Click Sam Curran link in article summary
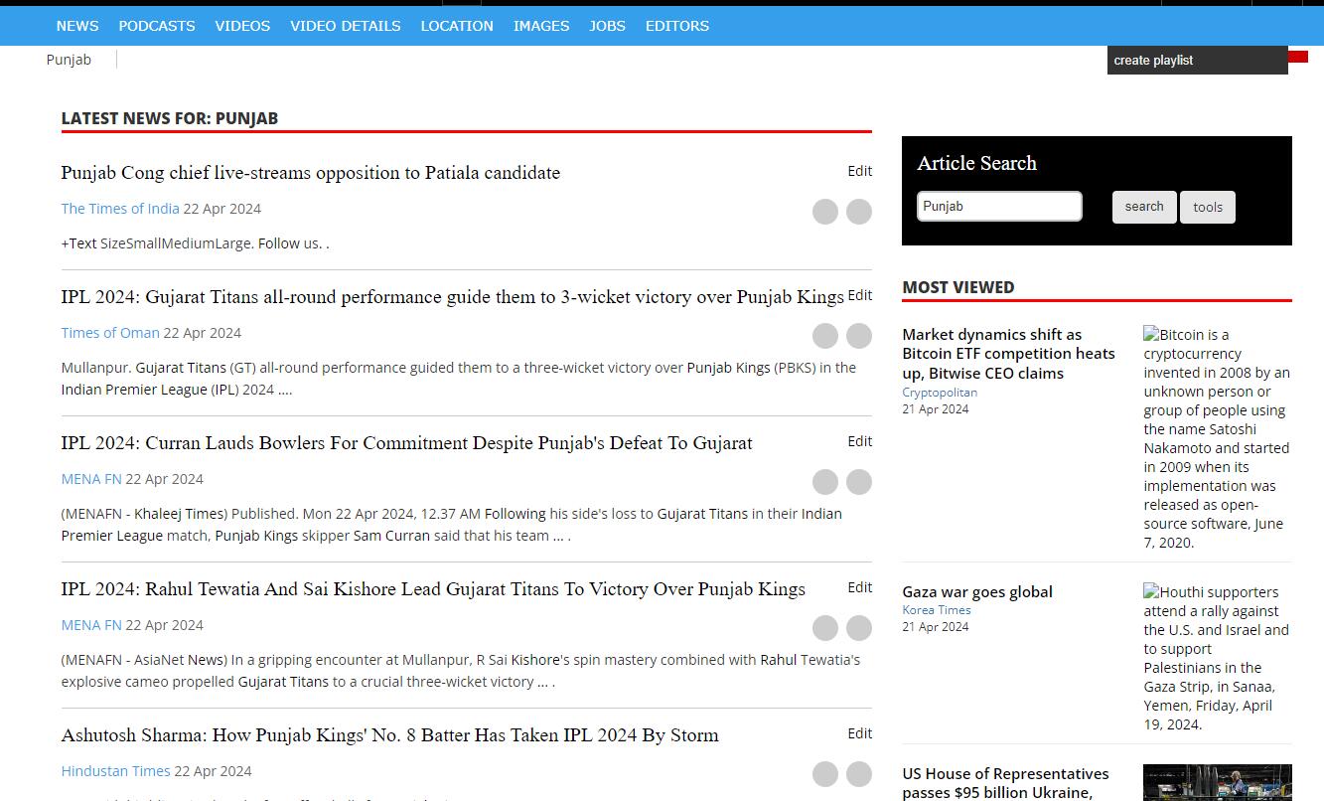Image resolution: width=1324 pixels, height=801 pixels. (391, 536)
